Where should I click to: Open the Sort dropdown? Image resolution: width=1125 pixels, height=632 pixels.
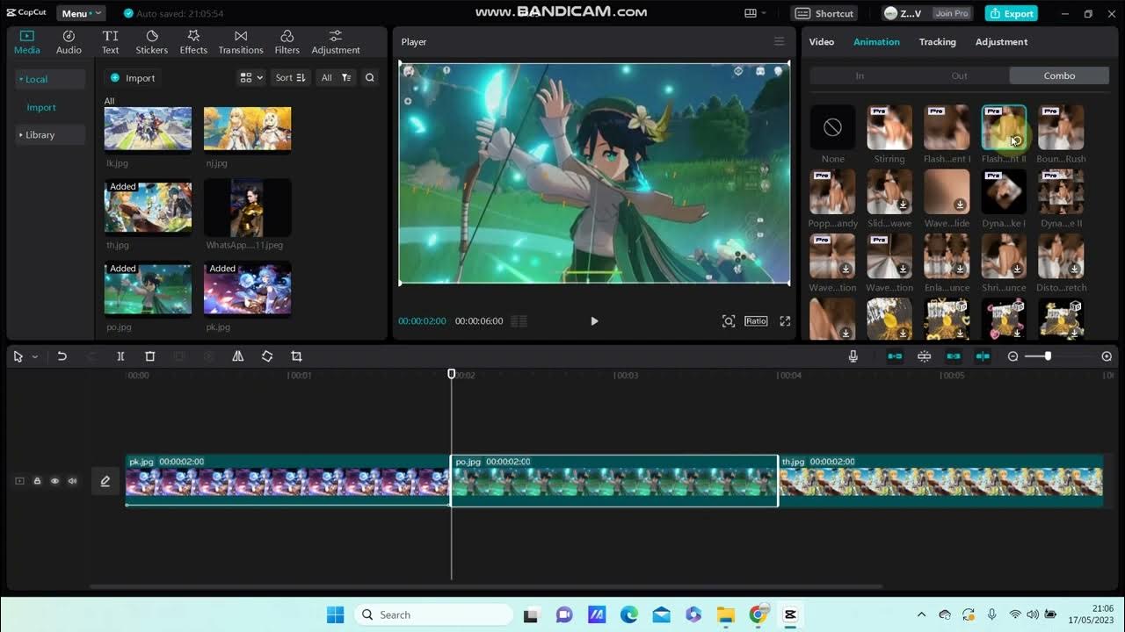(x=290, y=78)
